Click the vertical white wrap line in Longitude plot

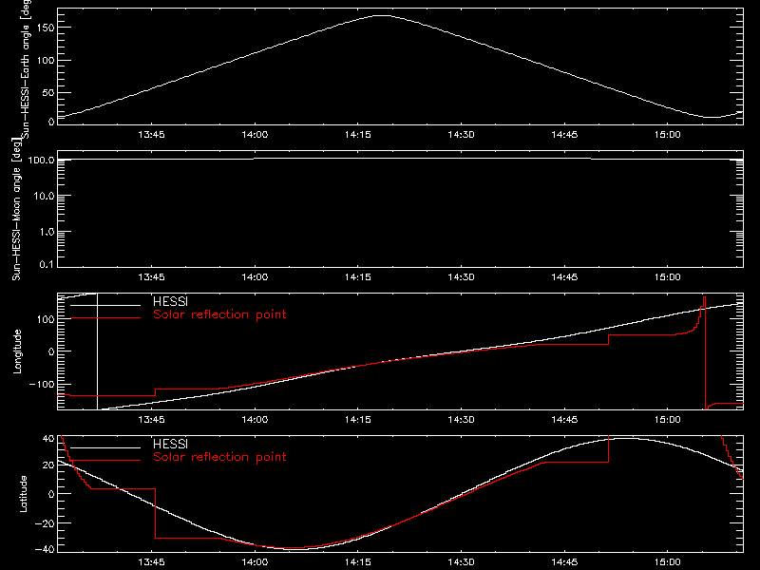point(98,351)
